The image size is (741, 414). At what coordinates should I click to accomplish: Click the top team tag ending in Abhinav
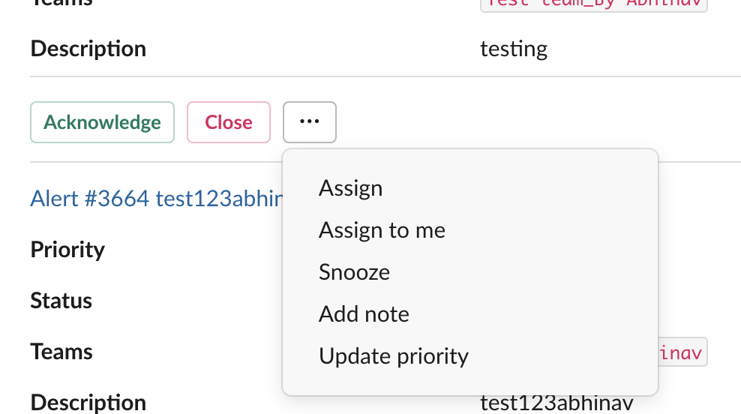(593, 4)
